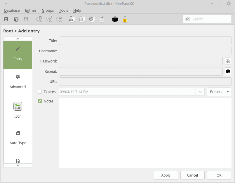Expand the expiration date dropdown arrow
Viewport: 235px width, 183px height.
200,92
